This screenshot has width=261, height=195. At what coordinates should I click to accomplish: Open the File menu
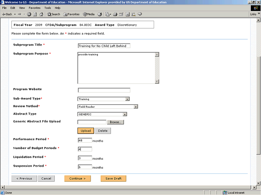4,8
